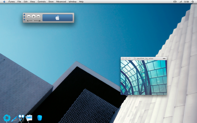Click the battery status icon in menu bar
Viewport: 197px width, 123px height.
tap(175, 2)
